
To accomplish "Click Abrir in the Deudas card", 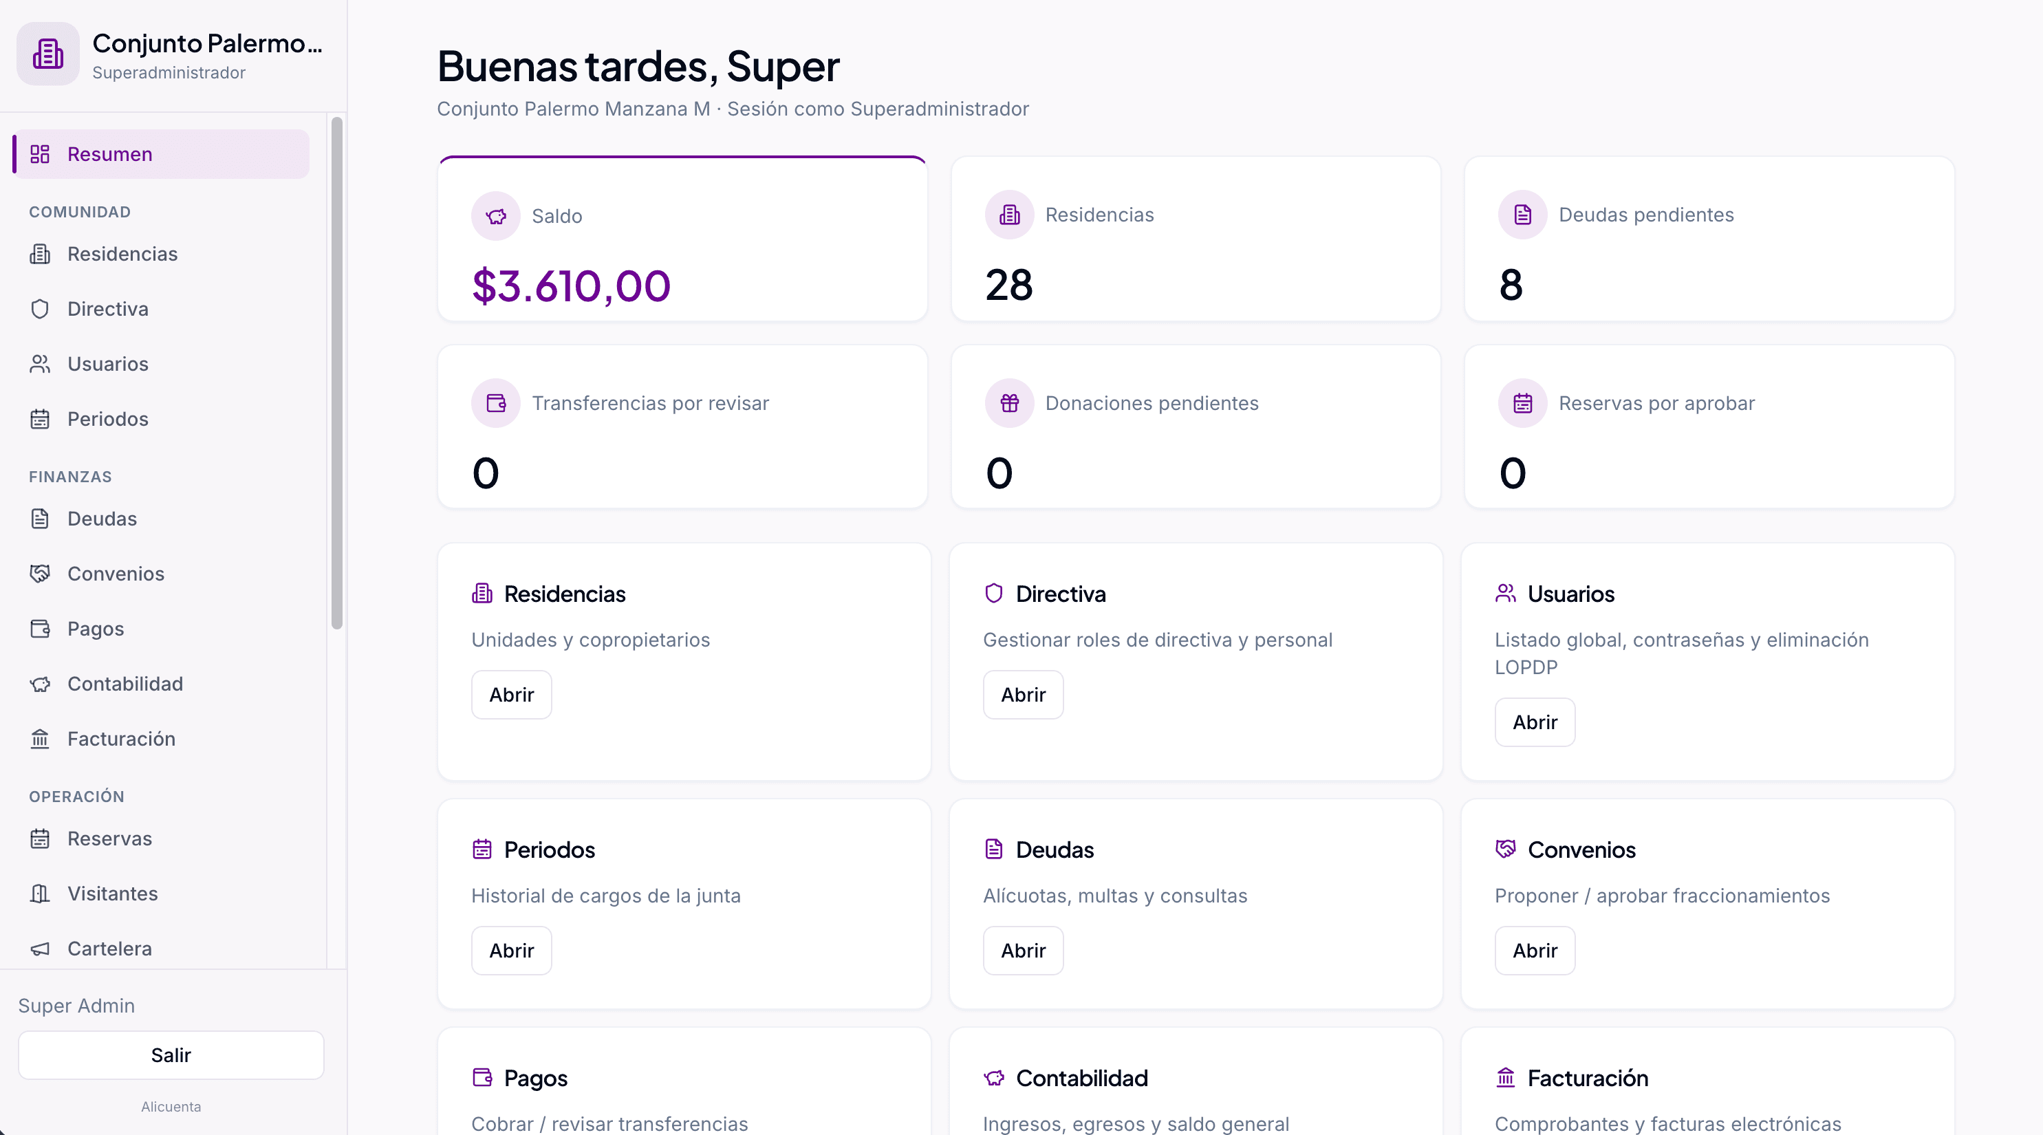I will coord(1023,950).
